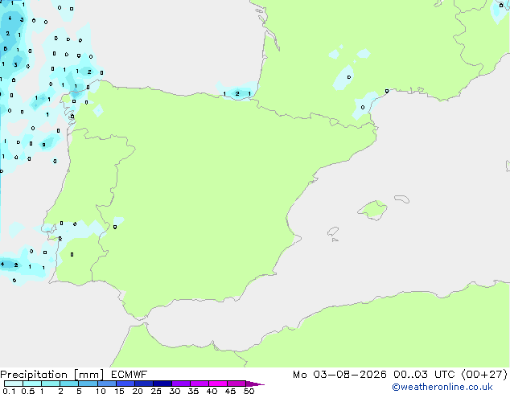Click the 15–20 mm blue legend swatch
The image size is (510, 394).
125,384
